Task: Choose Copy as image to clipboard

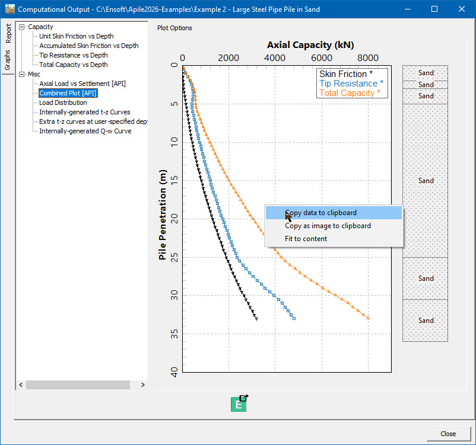Action: point(334,226)
